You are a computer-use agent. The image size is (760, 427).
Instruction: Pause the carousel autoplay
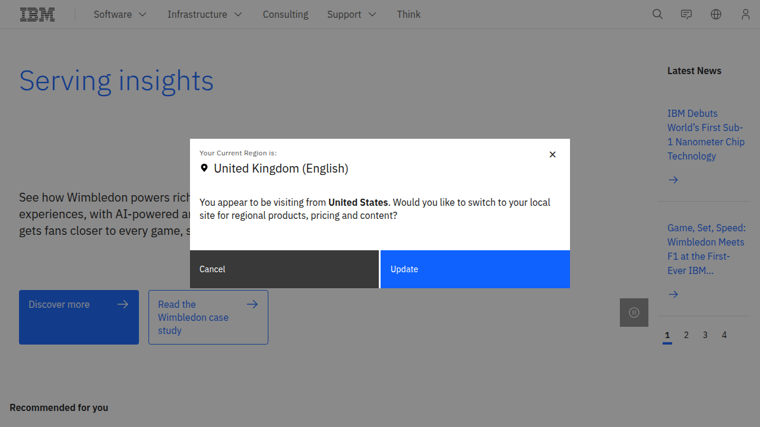[634, 313]
